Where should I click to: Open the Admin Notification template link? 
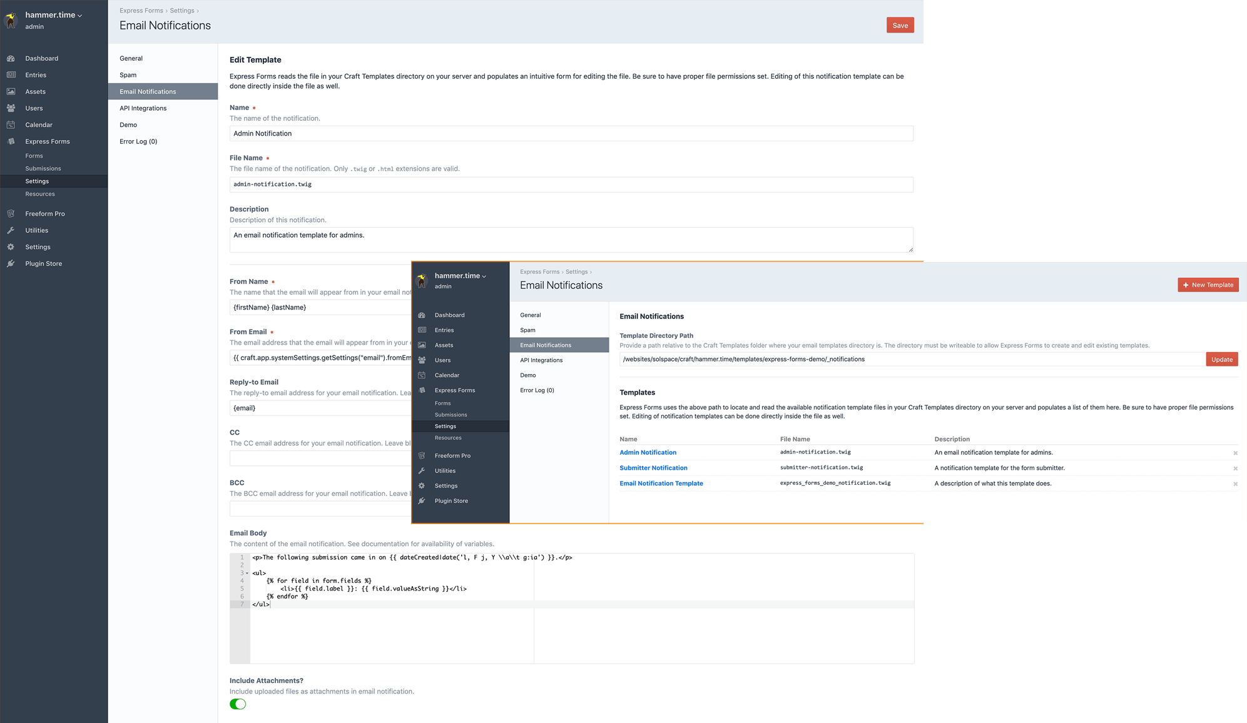point(648,452)
